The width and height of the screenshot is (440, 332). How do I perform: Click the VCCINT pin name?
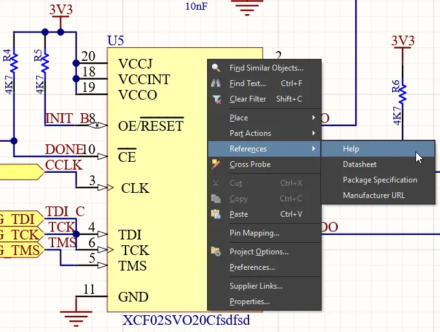point(144,80)
